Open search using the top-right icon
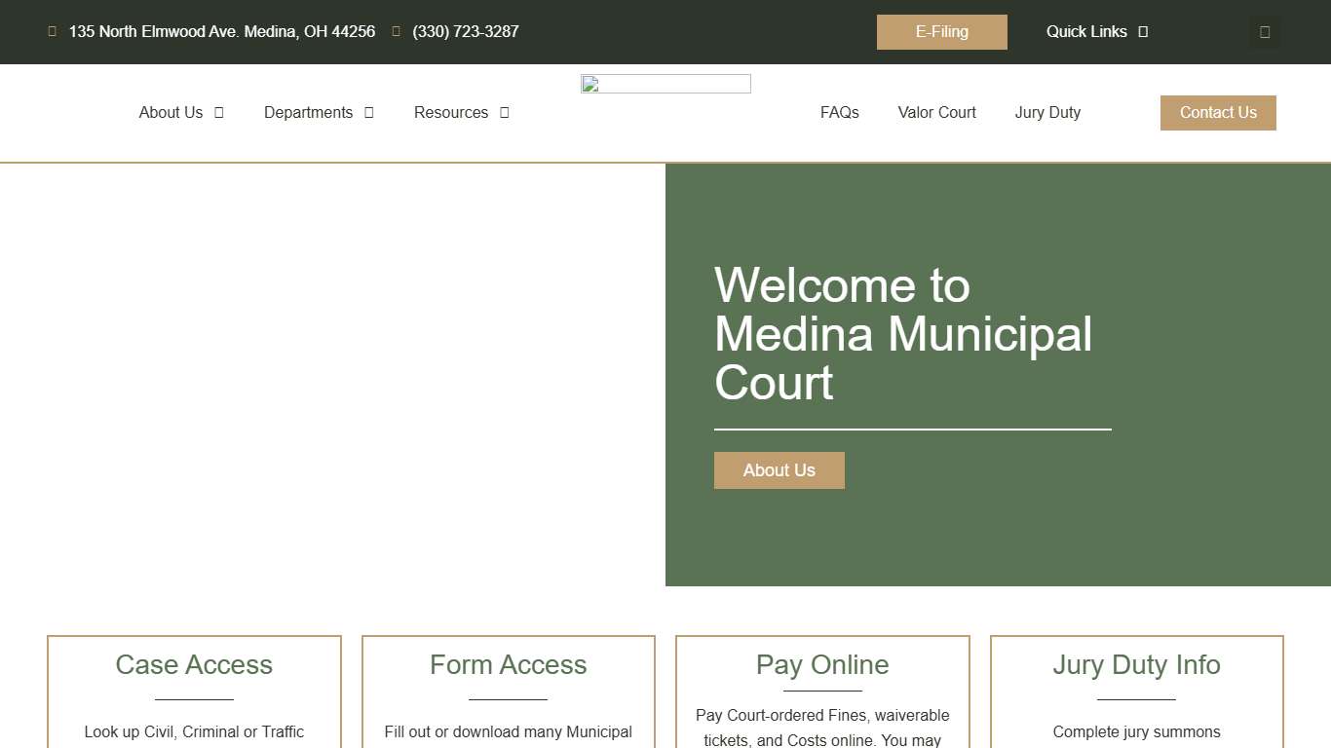Image resolution: width=1331 pixels, height=748 pixels. click(x=1265, y=32)
